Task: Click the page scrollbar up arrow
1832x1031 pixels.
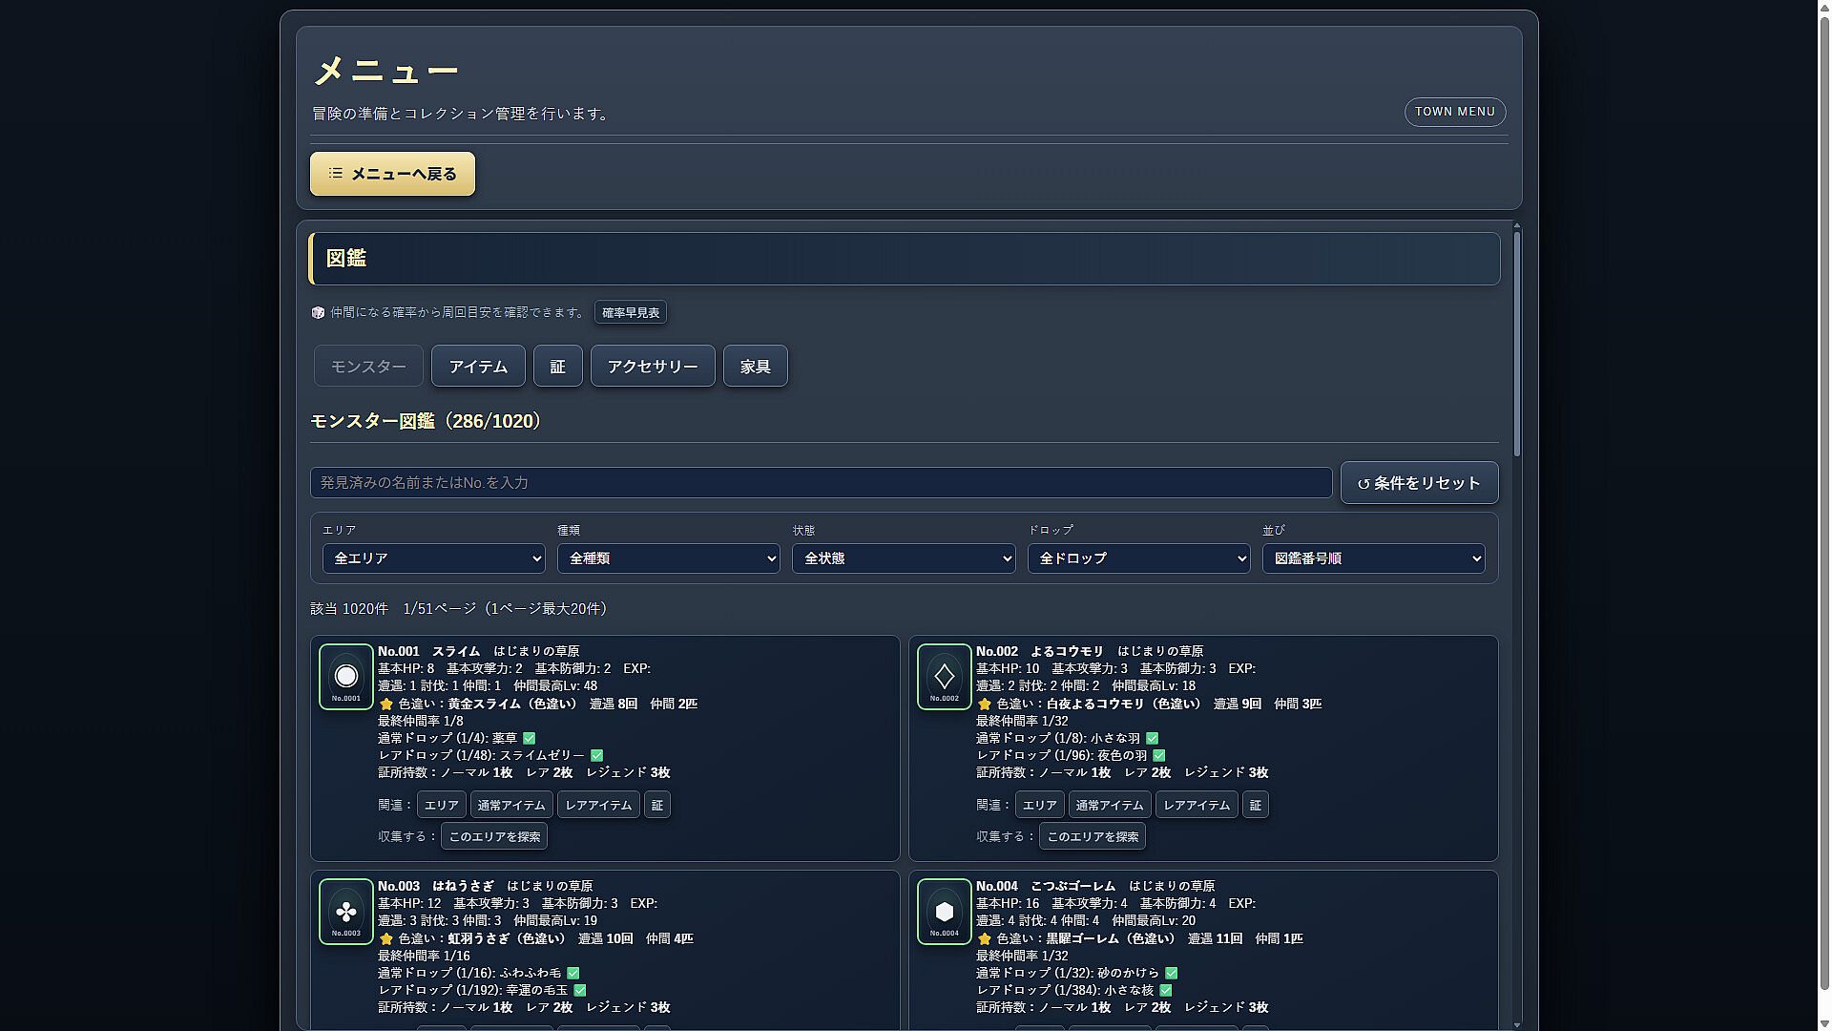Action: pos(1824,6)
